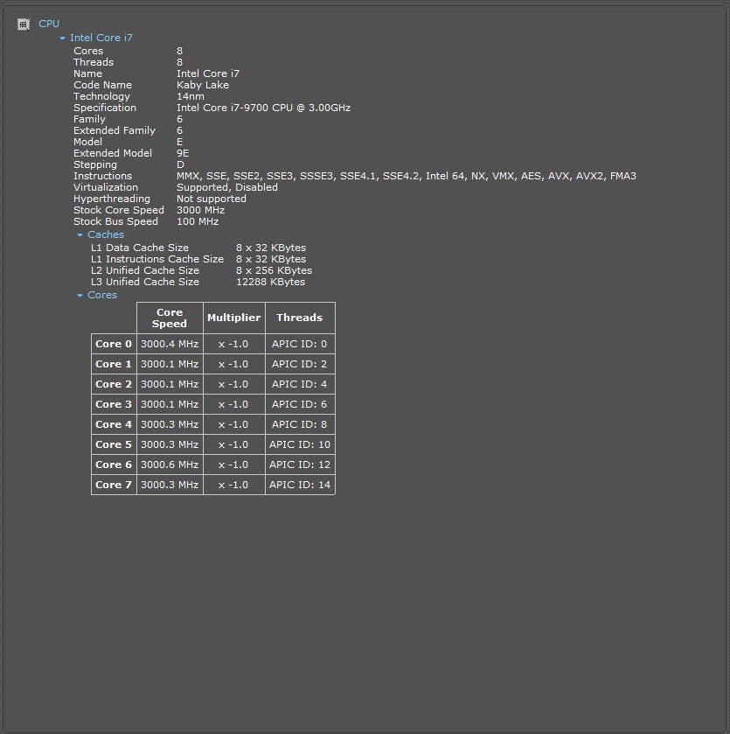The image size is (730, 734).
Task: Click the APIC ID: 8 cell
Action: (300, 424)
